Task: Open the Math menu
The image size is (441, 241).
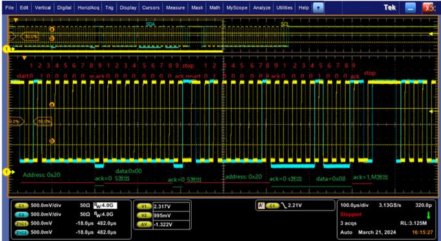Action: 214,8
